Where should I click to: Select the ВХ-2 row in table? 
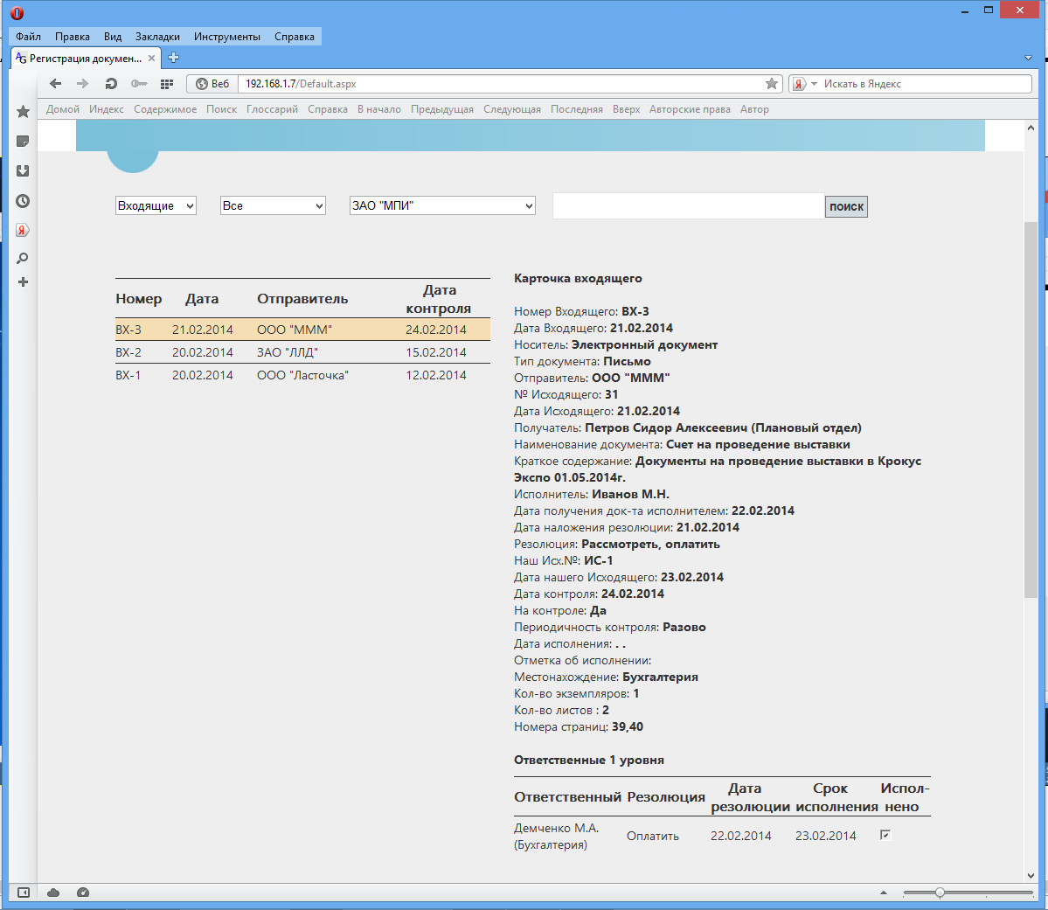(x=302, y=352)
